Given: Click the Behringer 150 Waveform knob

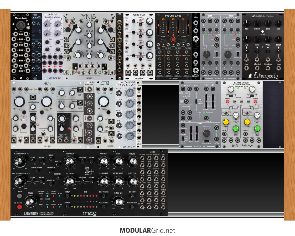Looking at the screenshot, I should [206, 133].
